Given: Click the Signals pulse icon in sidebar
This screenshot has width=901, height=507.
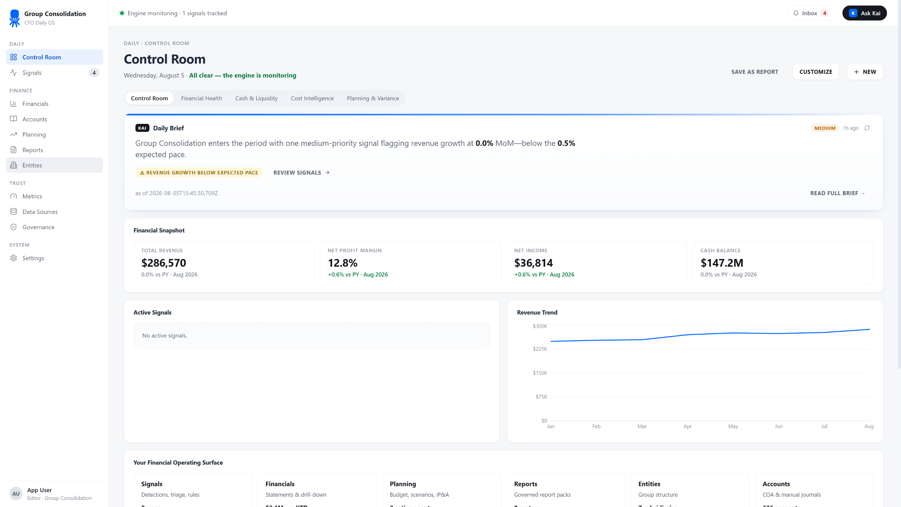Looking at the screenshot, I should [13, 72].
